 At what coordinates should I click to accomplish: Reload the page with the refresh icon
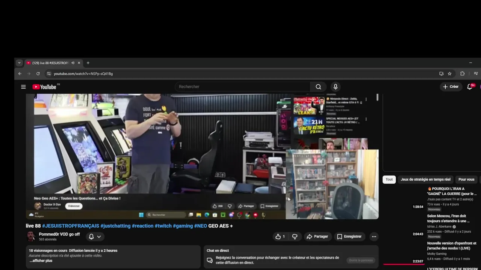click(38, 73)
